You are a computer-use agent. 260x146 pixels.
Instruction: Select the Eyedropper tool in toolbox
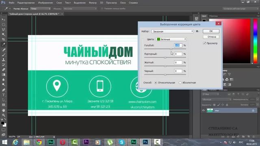pos(4,44)
